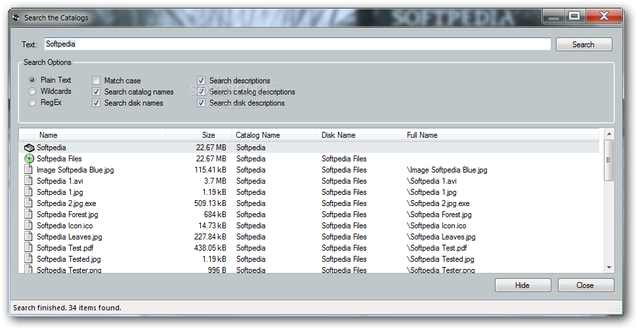Sort results by Name column header
638x330 pixels.
[100, 135]
